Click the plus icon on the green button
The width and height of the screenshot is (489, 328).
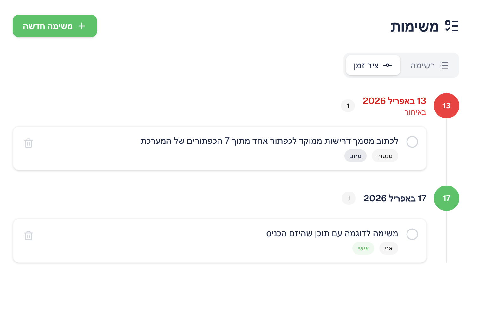(x=82, y=26)
